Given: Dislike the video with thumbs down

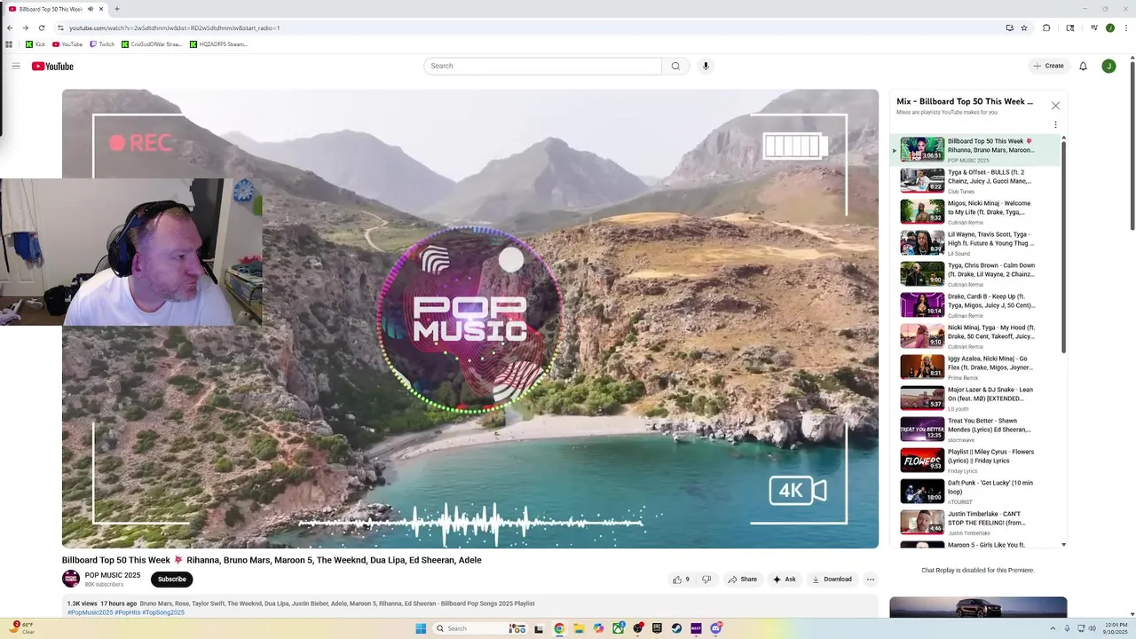Looking at the screenshot, I should coord(706,580).
